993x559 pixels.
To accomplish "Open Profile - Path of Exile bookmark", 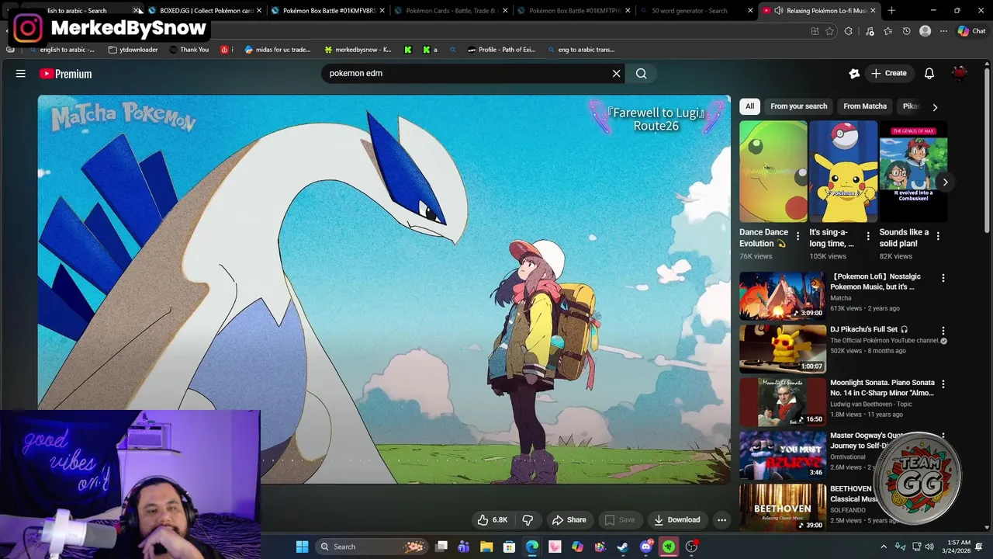I will pos(501,50).
